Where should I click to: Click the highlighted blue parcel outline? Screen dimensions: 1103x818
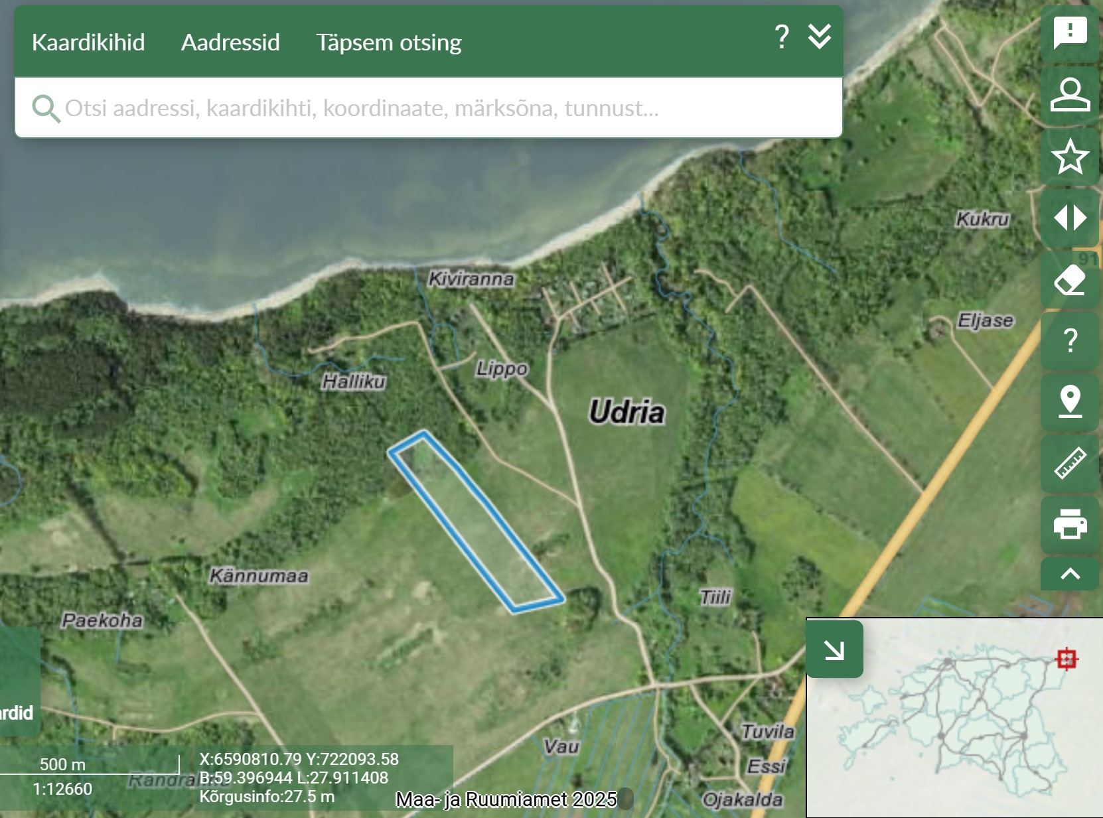(475, 522)
